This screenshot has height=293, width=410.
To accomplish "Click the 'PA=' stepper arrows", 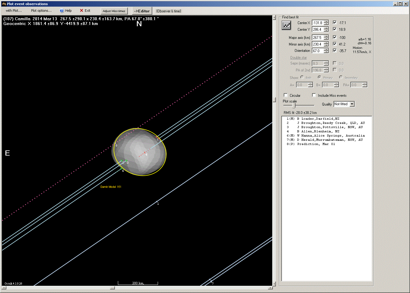I will point(365,85).
